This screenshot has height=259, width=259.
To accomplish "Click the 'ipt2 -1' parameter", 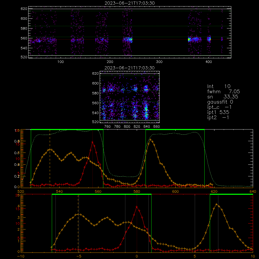I will (218, 117).
